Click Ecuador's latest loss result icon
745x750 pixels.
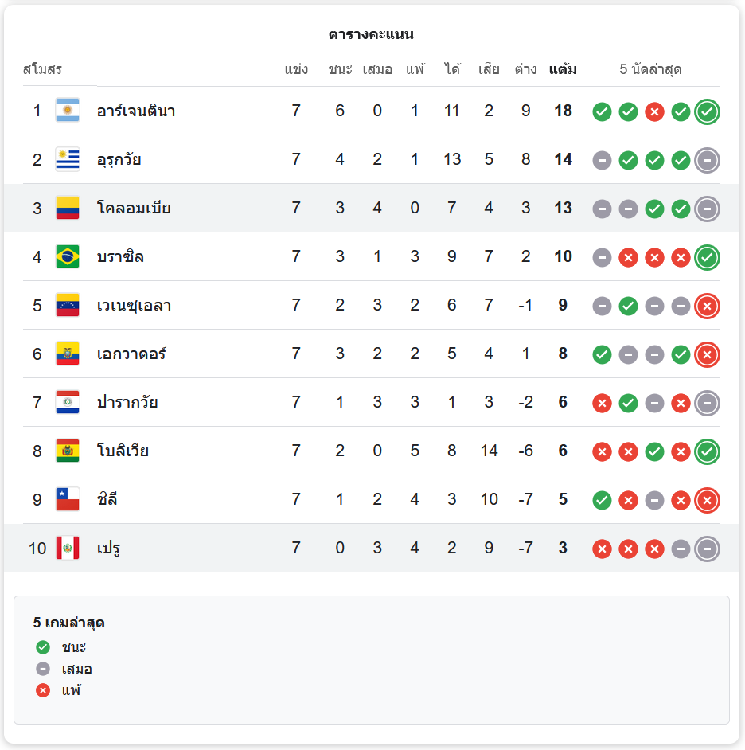coord(708,354)
